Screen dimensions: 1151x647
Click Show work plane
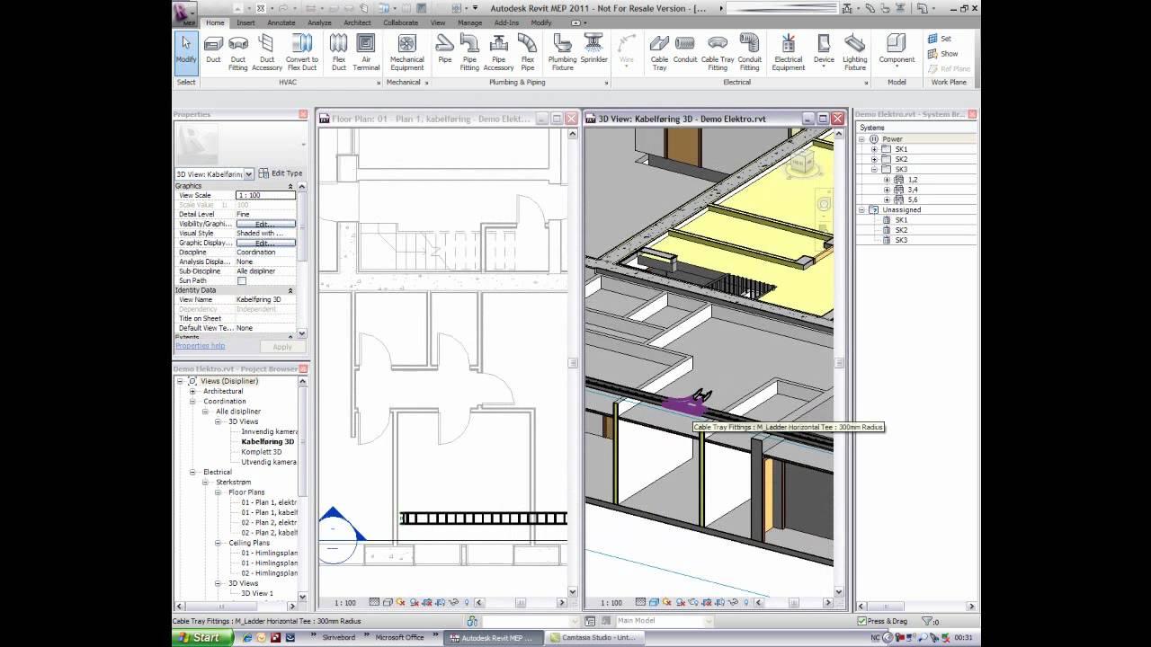942,53
